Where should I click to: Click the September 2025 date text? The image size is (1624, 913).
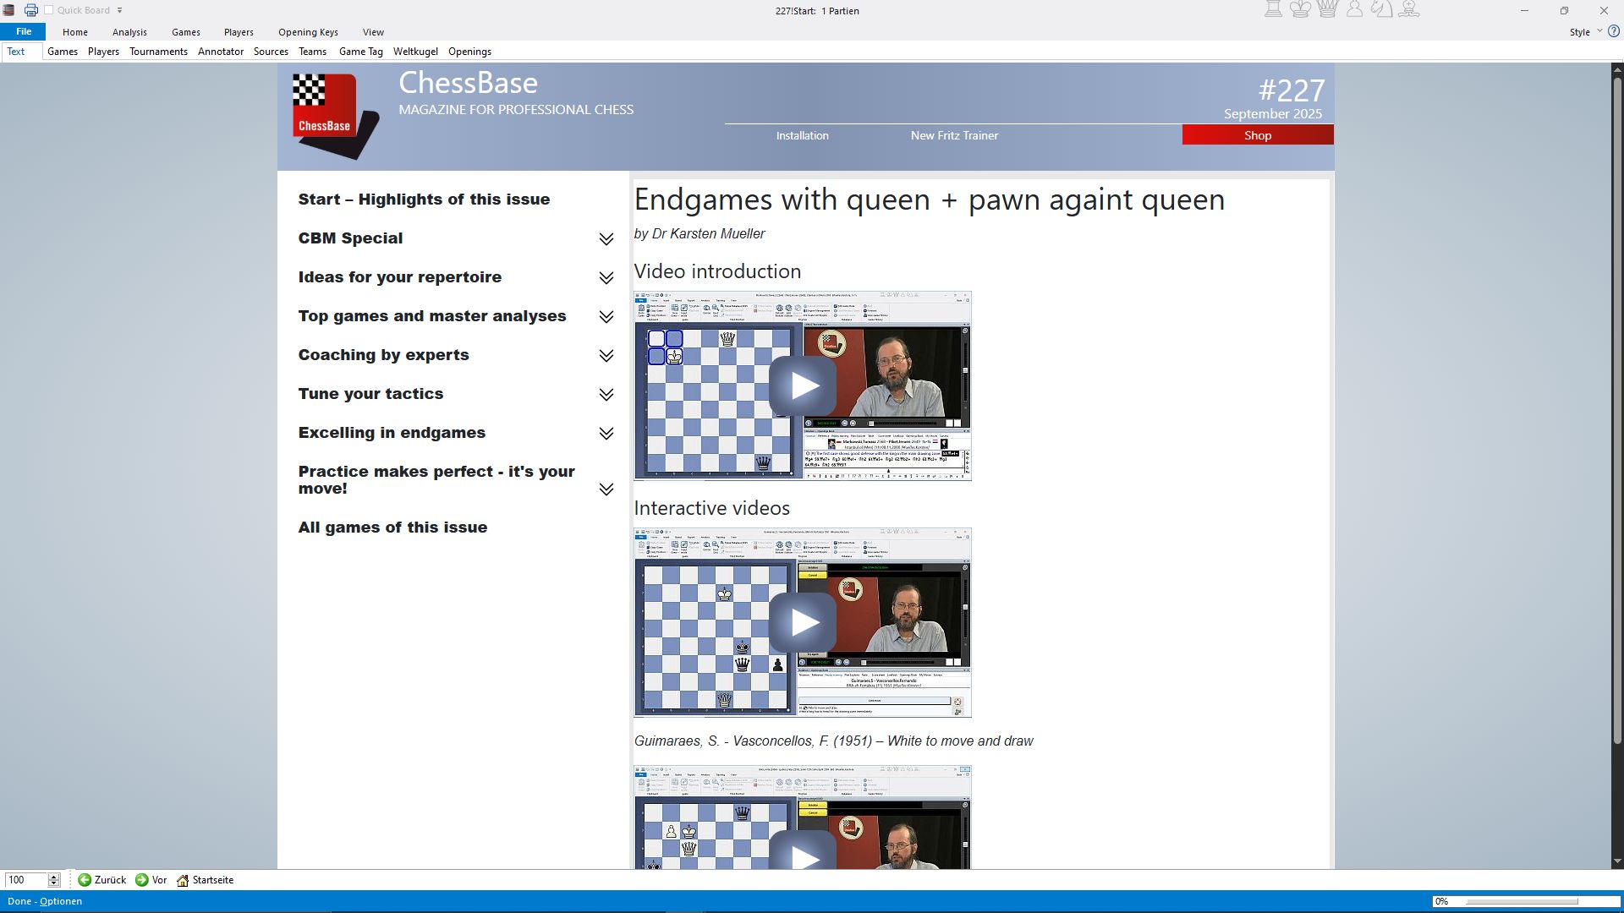1273,114
